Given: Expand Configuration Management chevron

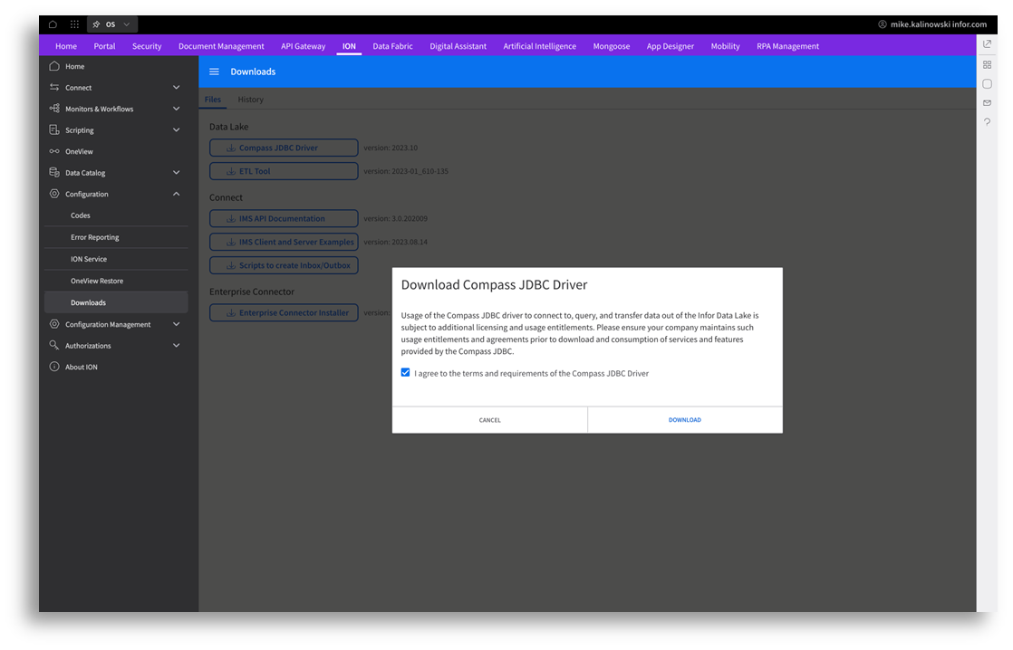Looking at the screenshot, I should tap(177, 324).
